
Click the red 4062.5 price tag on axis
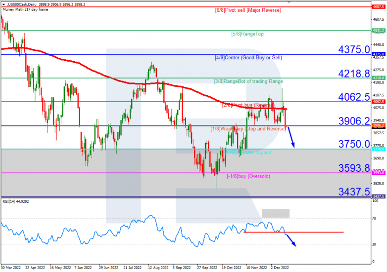click(379, 101)
